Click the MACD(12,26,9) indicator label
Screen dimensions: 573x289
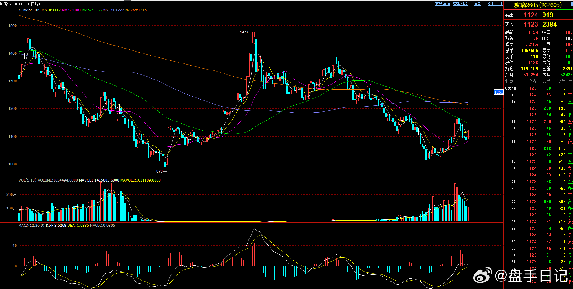click(32, 226)
